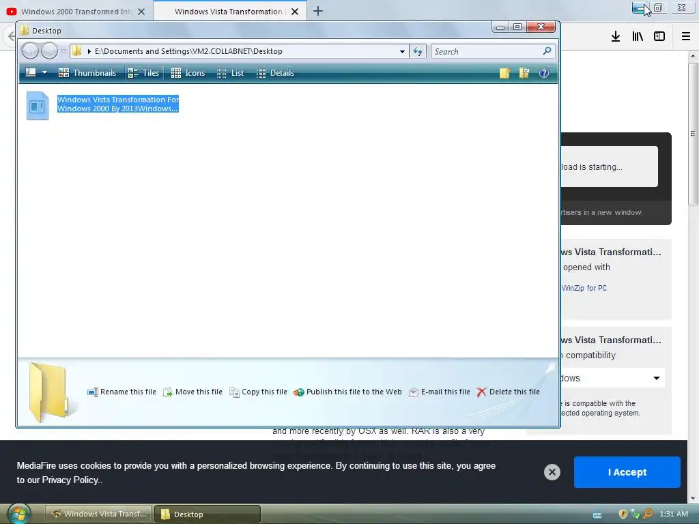This screenshot has height=524, width=699.
Task: Open the recent pages dropdown arrow
Action: click(x=63, y=51)
